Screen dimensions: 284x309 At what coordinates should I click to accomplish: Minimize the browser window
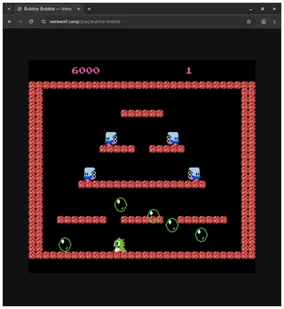(x=251, y=9)
